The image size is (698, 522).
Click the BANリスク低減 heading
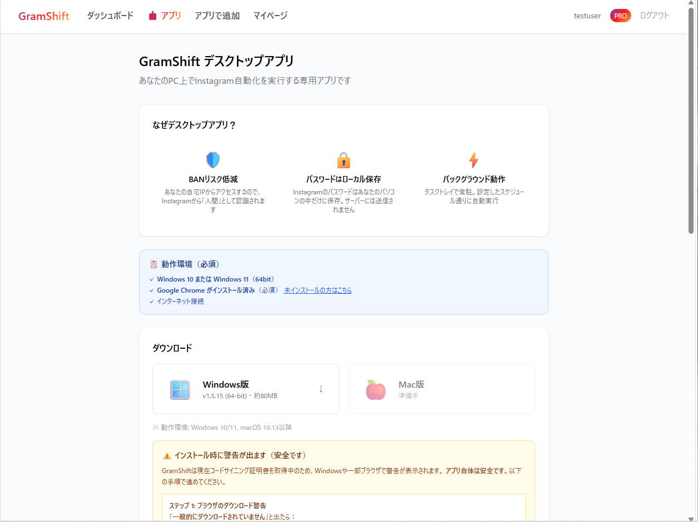(213, 179)
